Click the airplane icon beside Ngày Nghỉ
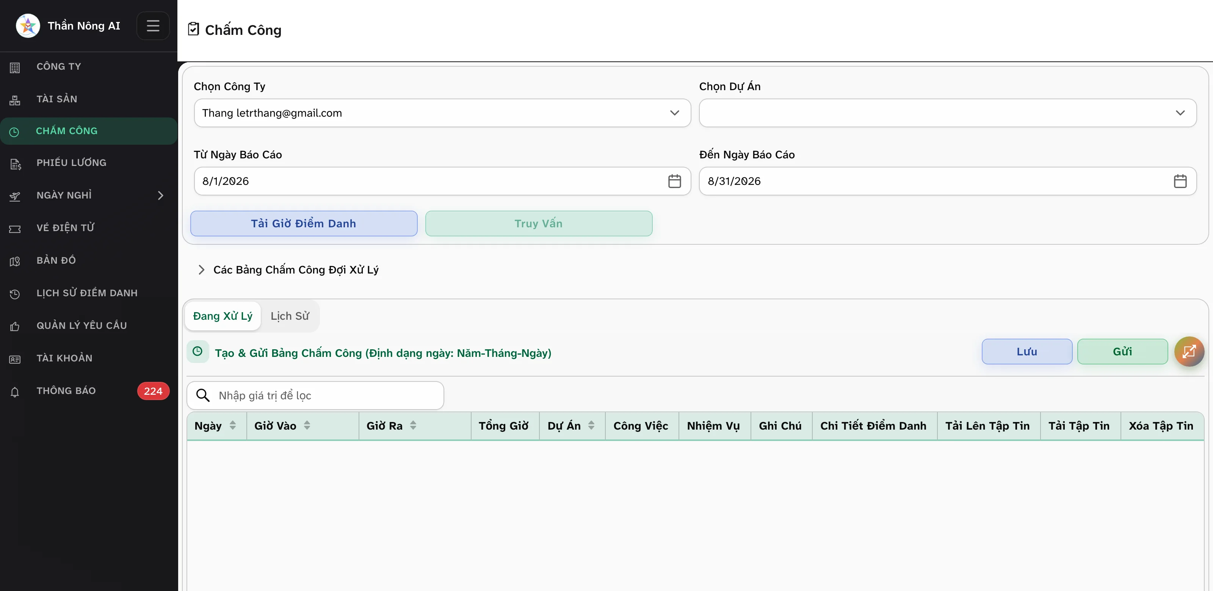The height and width of the screenshot is (591, 1213). point(15,196)
